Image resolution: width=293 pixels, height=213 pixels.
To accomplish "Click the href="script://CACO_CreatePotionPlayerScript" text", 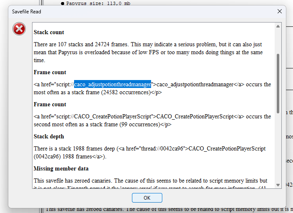I will [x=97, y=116].
